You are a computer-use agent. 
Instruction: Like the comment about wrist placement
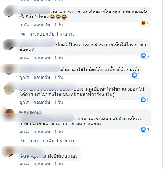(24, 58)
